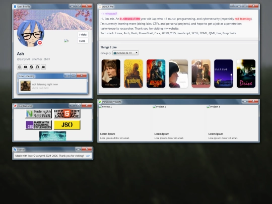Screen dimensions: 272x204
Task: Maximize the About Me window
Action: coord(245,6)
